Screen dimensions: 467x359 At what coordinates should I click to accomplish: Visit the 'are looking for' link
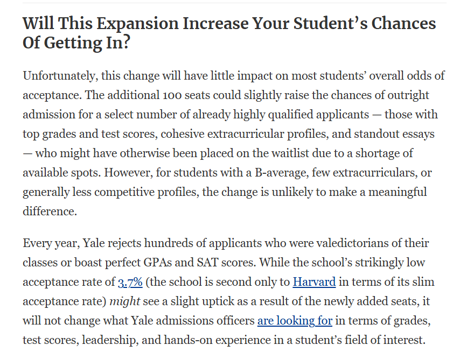[x=295, y=321]
